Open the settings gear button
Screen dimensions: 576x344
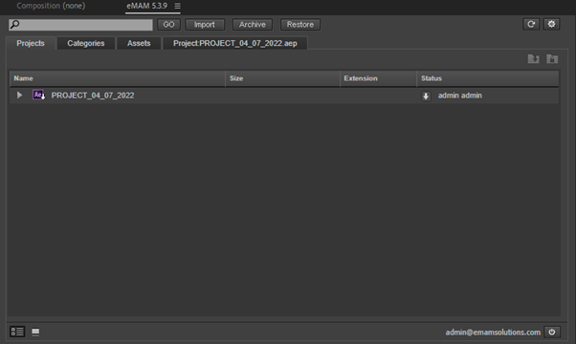click(551, 24)
